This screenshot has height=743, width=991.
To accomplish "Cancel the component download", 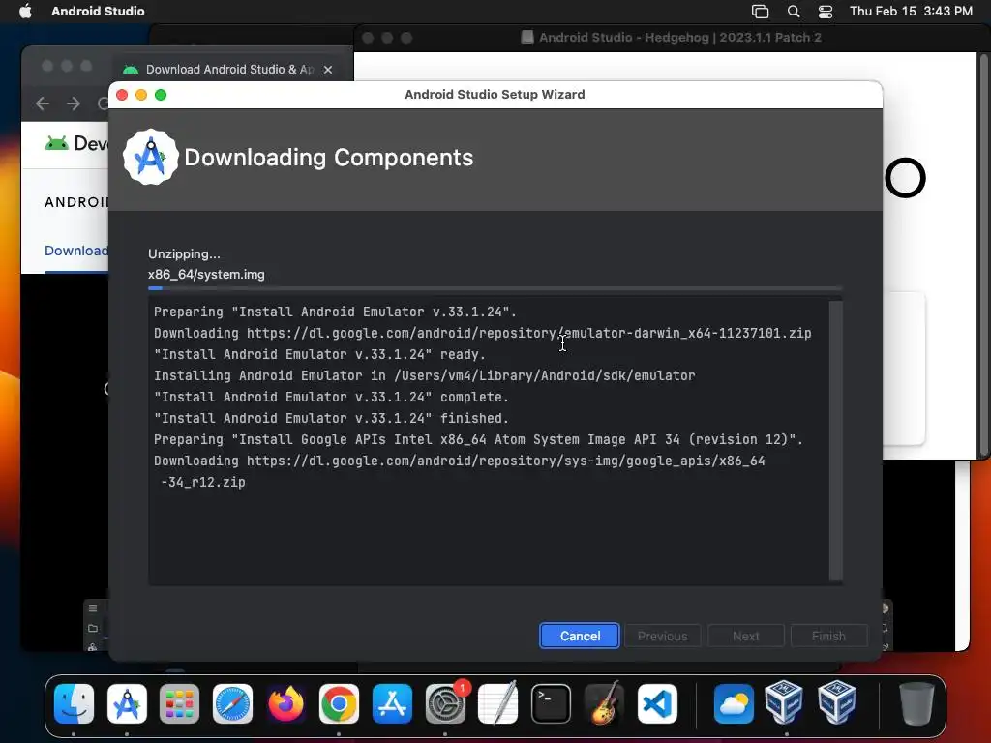I will [579, 636].
